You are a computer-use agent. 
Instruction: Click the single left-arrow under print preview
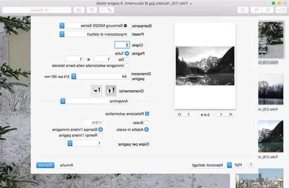coord(189,115)
